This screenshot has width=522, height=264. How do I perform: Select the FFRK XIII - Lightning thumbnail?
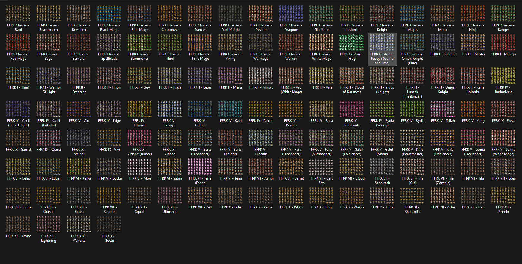click(49, 224)
